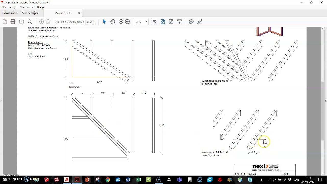
Task: Click the page number field Kelparti-A3 Liggende
Action: click(x=70, y=22)
